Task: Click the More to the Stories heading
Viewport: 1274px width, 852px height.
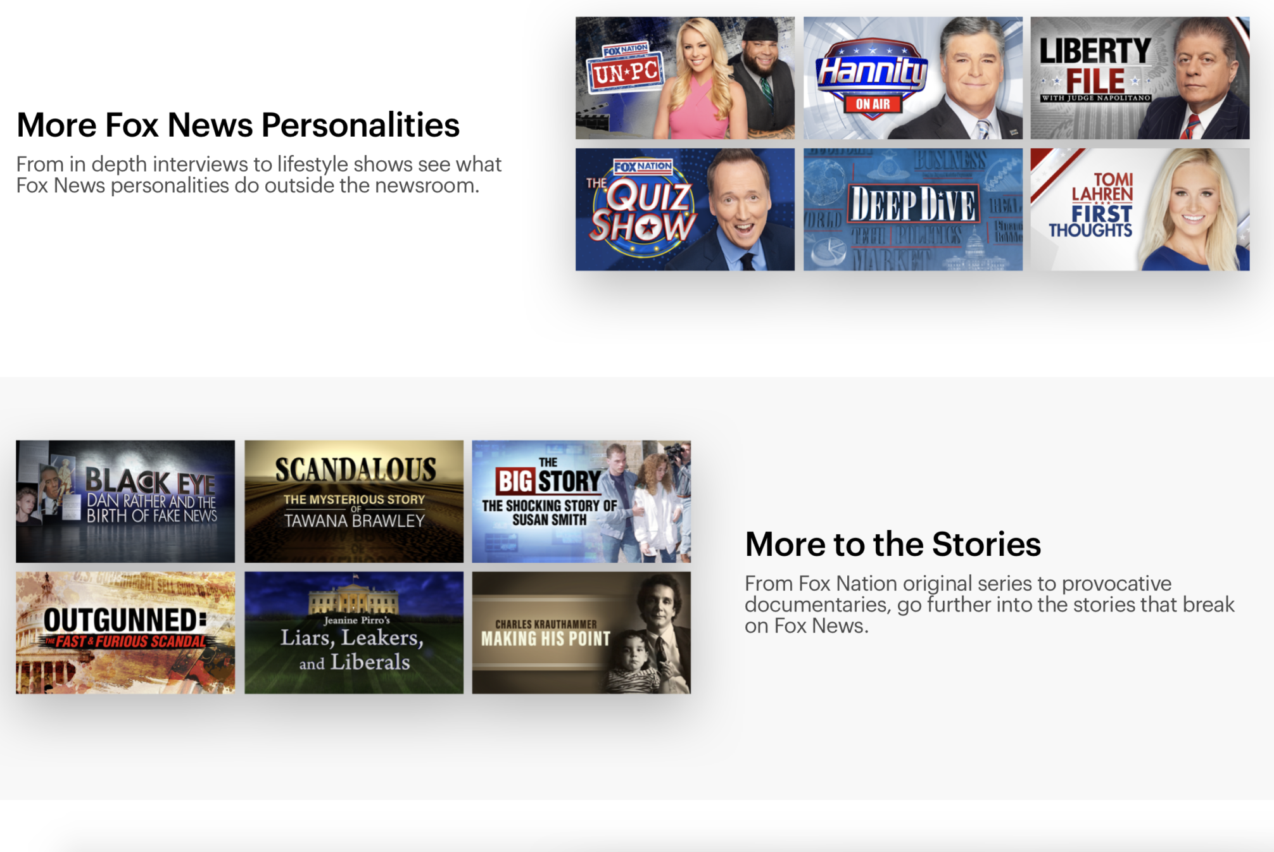Action: (893, 544)
